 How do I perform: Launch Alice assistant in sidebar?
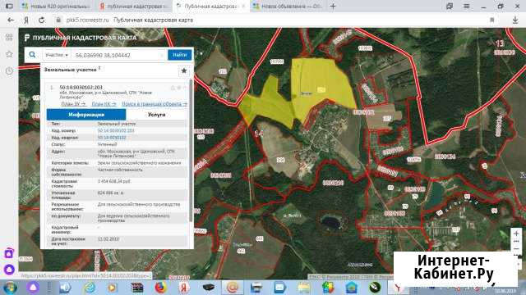click(9, 270)
